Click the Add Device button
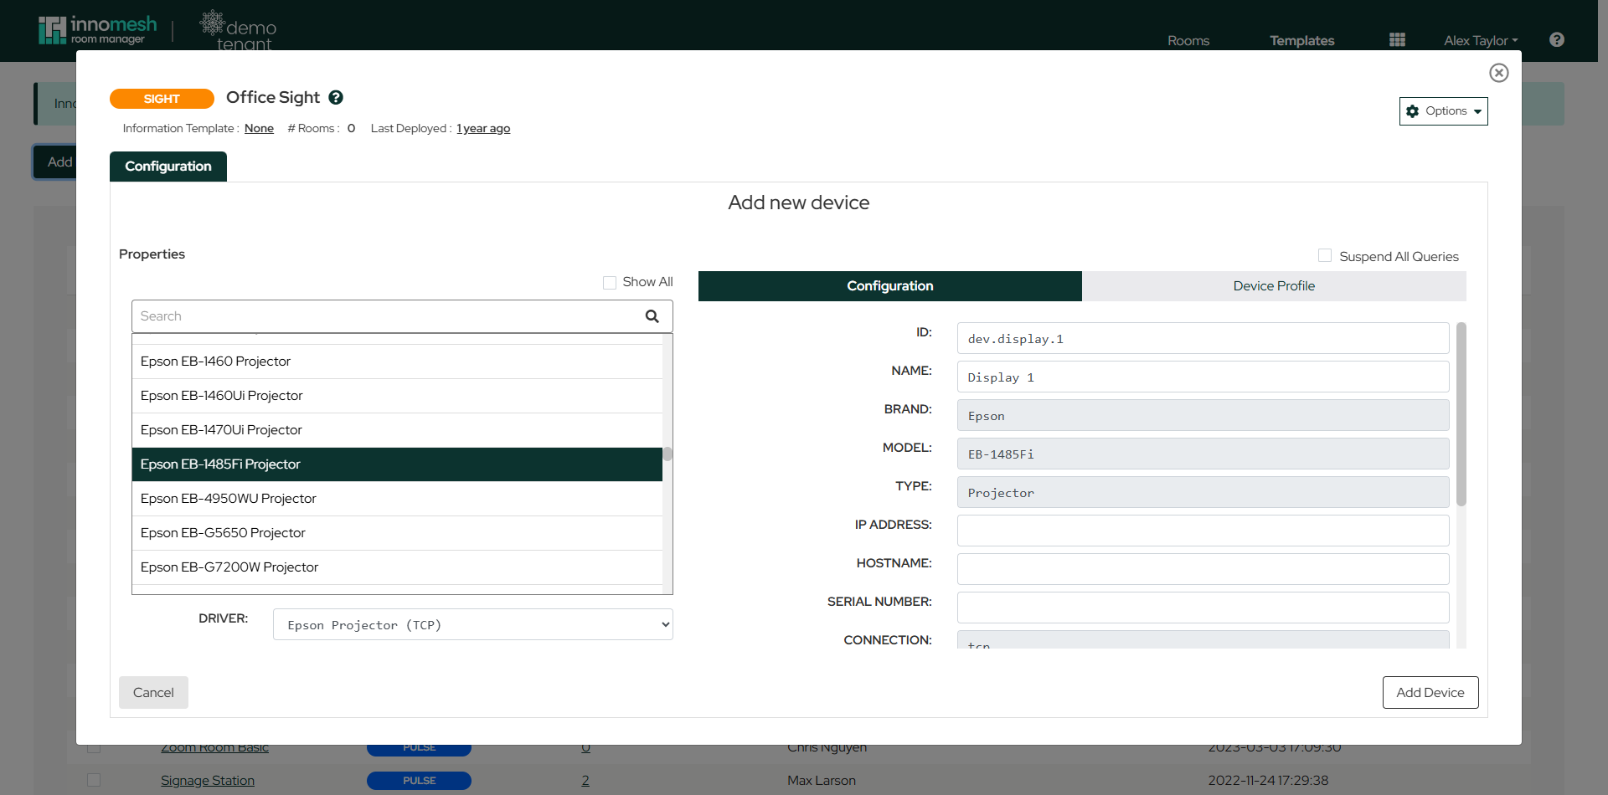Image resolution: width=1608 pixels, height=795 pixels. (1430, 693)
